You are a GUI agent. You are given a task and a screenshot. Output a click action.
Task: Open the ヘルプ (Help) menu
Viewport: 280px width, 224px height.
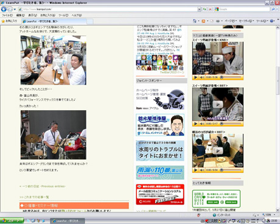(x=77, y=15)
